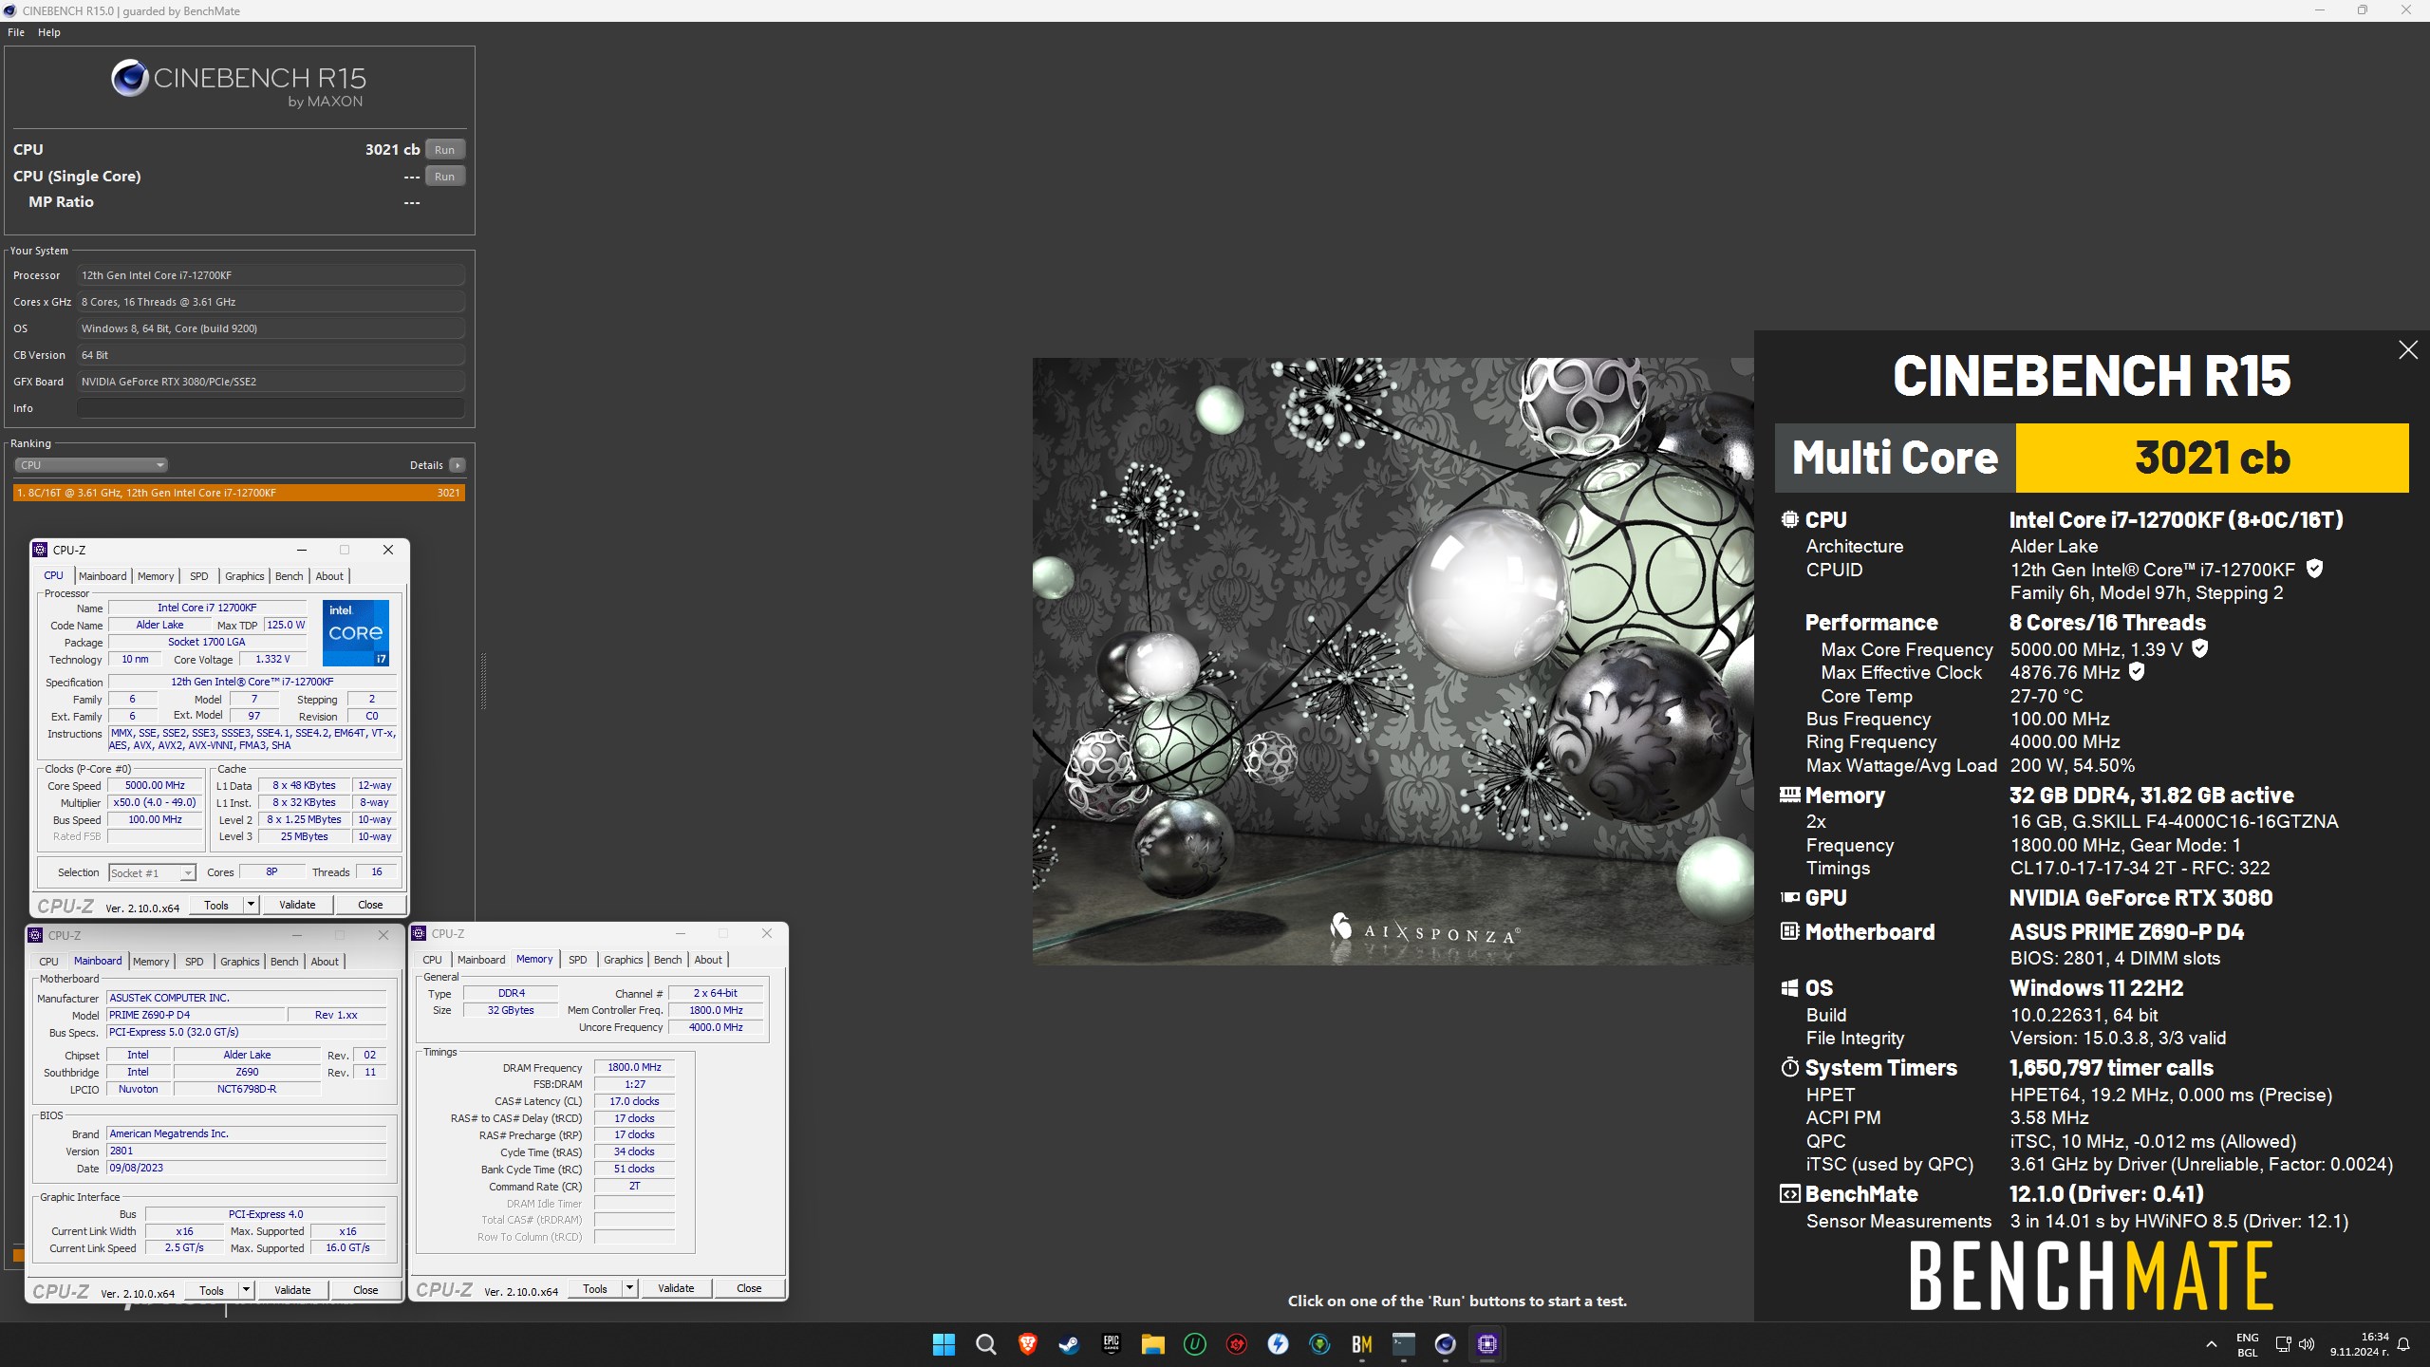
Task: Open the Ranking CPU dropdown
Action: pos(91,465)
